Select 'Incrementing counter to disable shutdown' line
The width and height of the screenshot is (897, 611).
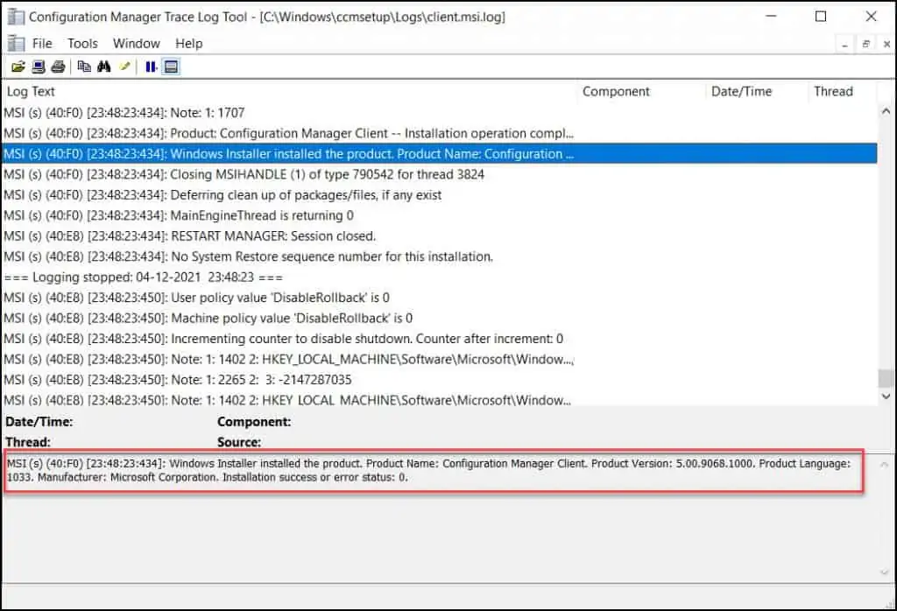pyautogui.click(x=440, y=339)
